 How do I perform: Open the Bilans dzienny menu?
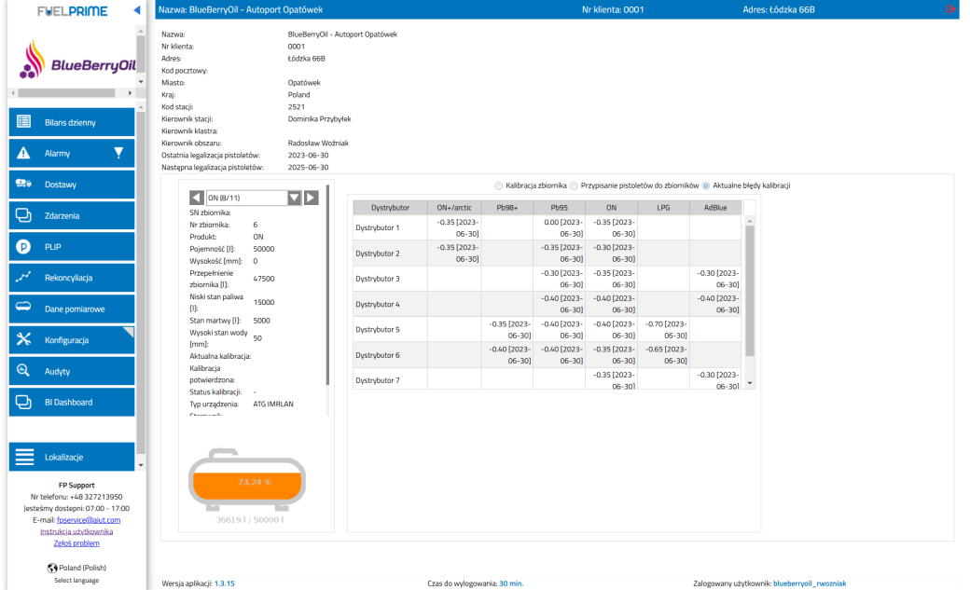72,122
